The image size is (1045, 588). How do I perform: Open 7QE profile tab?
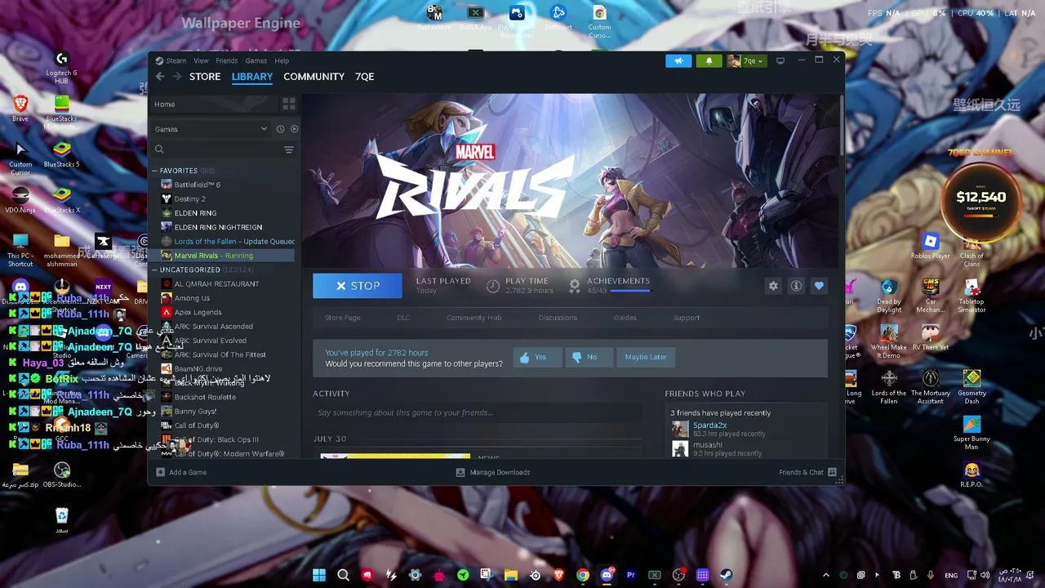point(364,77)
